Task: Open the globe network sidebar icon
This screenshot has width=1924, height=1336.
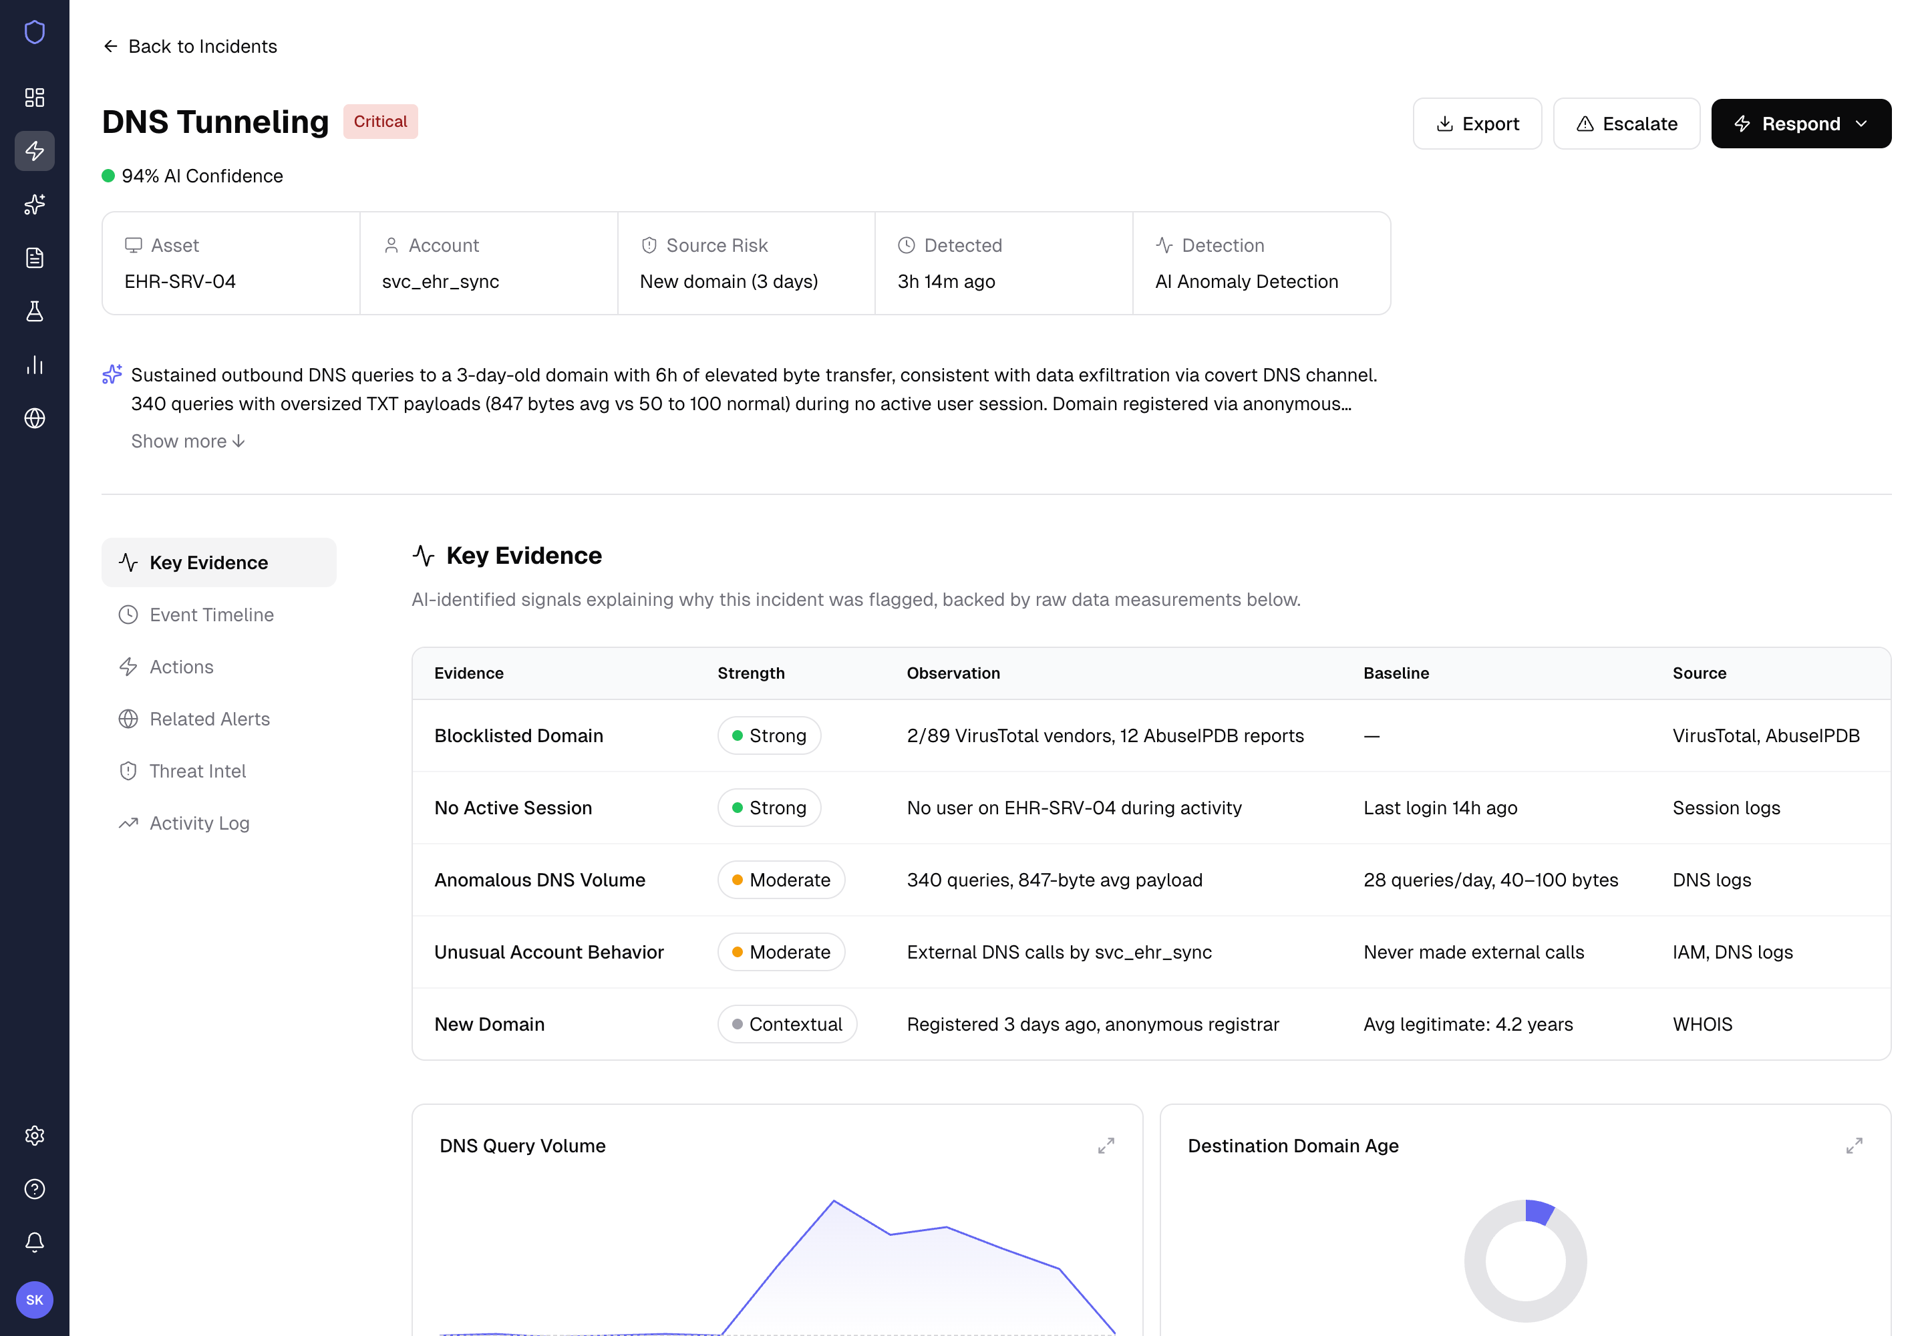Action: click(34, 417)
